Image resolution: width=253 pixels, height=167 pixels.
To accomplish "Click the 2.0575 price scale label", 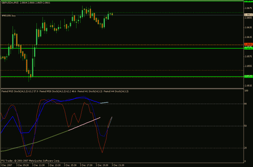I will pos(248,56).
